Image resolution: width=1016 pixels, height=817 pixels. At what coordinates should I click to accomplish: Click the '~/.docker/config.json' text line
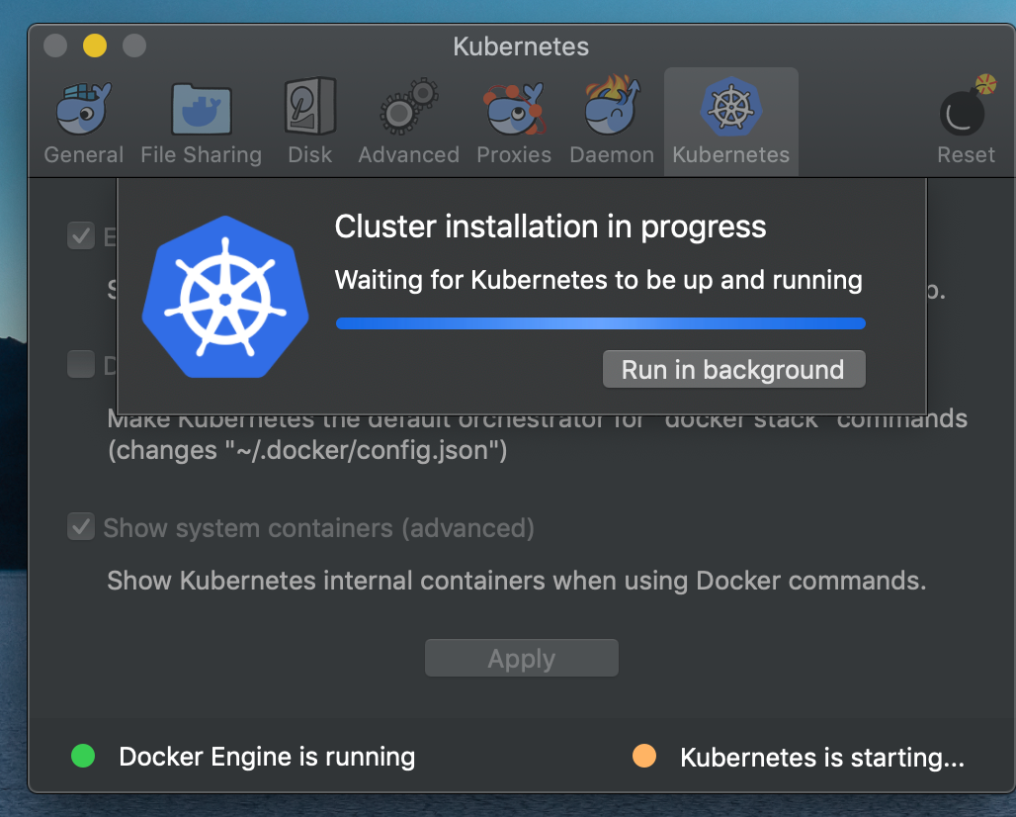point(307,450)
